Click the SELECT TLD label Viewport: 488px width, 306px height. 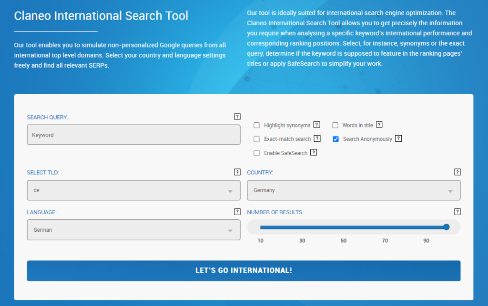point(42,172)
